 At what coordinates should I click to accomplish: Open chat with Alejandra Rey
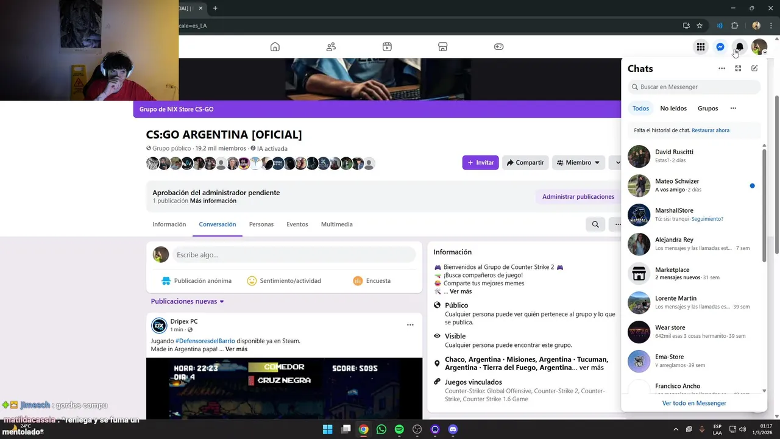click(694, 244)
